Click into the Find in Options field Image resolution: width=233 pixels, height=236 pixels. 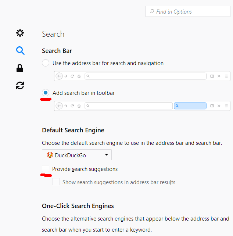188,11
